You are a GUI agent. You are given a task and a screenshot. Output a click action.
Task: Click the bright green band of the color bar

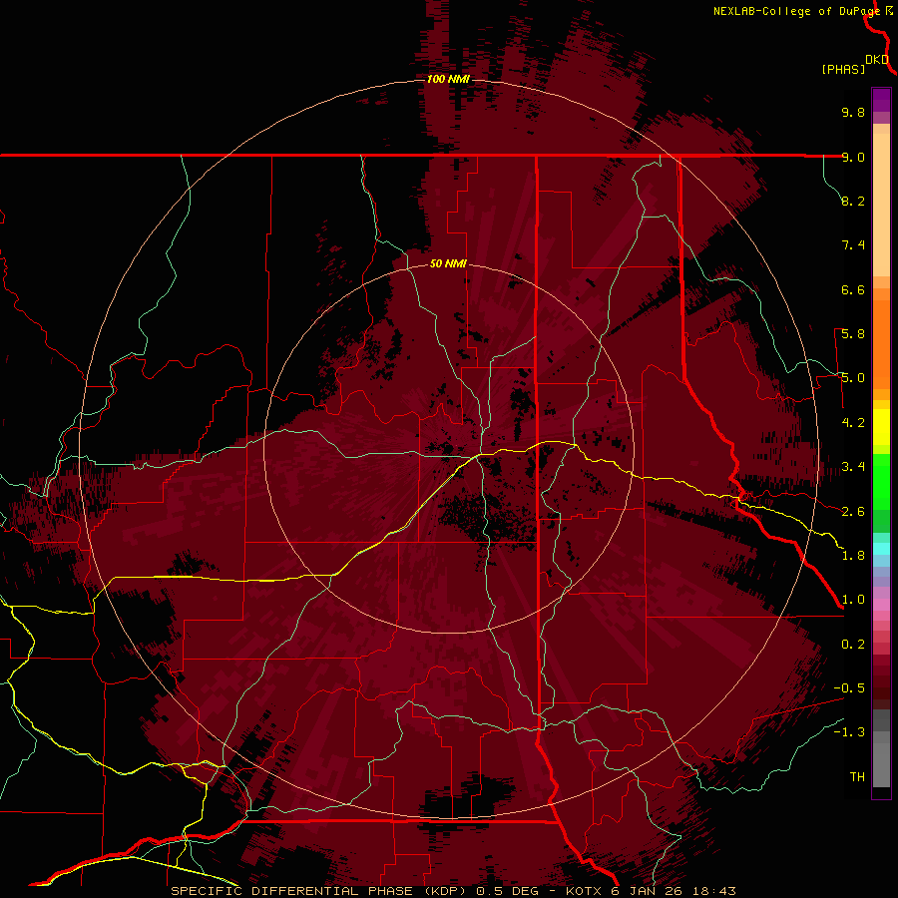(x=881, y=481)
